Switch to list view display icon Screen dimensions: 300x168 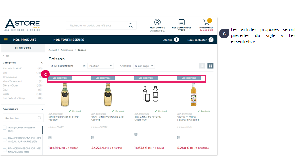click(202, 66)
